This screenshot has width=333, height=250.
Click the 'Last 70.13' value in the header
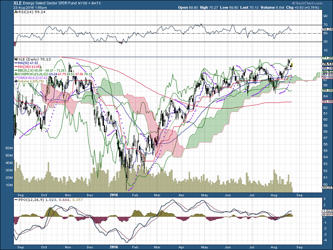point(250,7)
